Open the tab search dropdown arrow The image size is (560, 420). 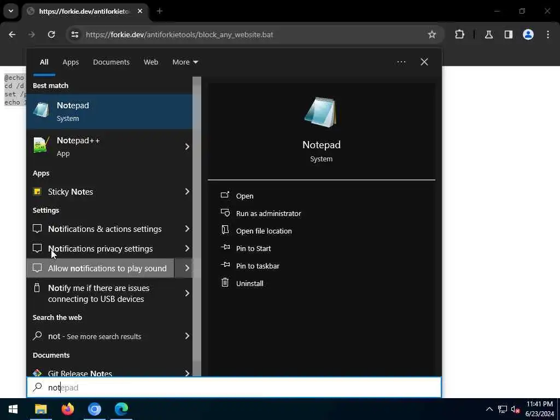[x=11, y=11]
